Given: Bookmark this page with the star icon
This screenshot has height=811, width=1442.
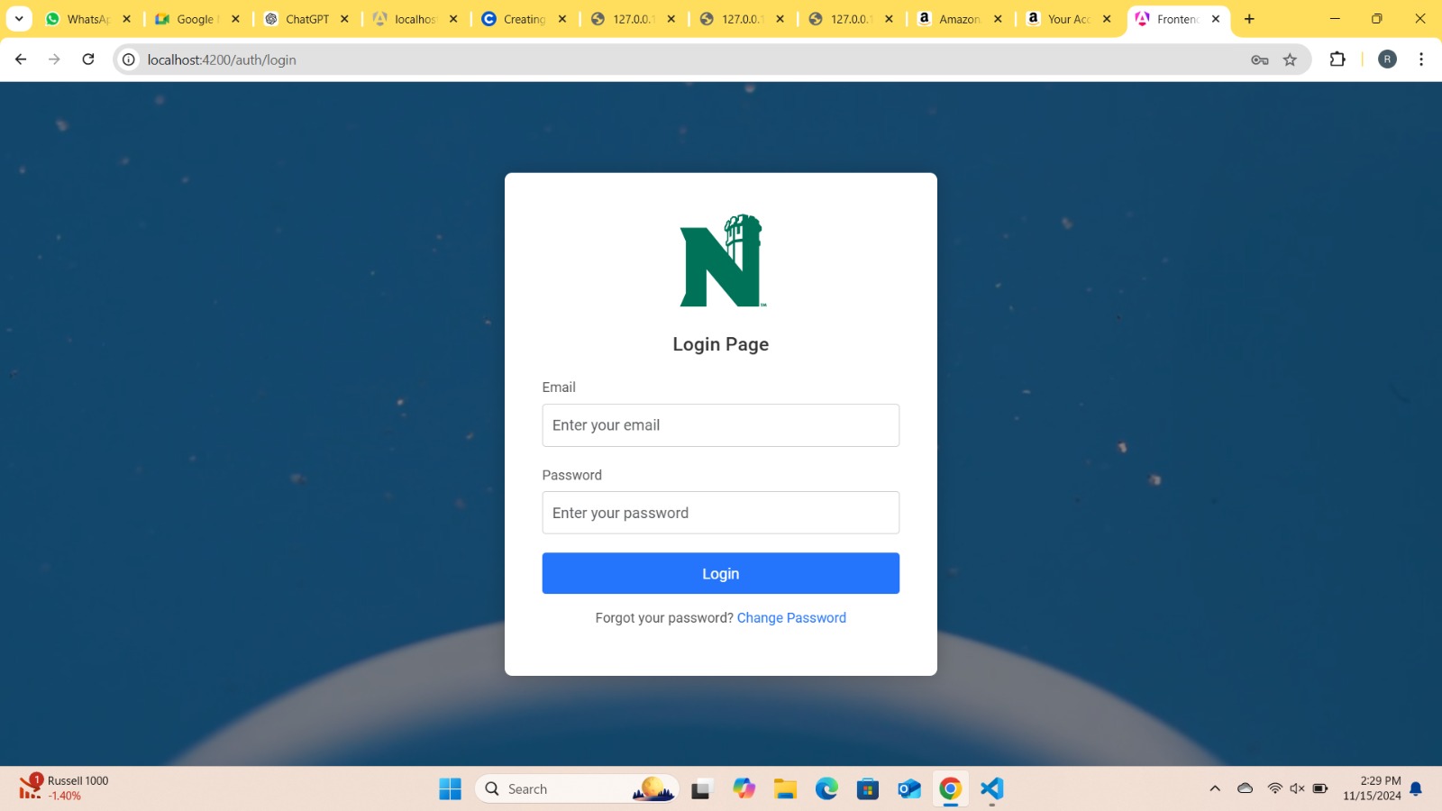Looking at the screenshot, I should pyautogui.click(x=1290, y=59).
